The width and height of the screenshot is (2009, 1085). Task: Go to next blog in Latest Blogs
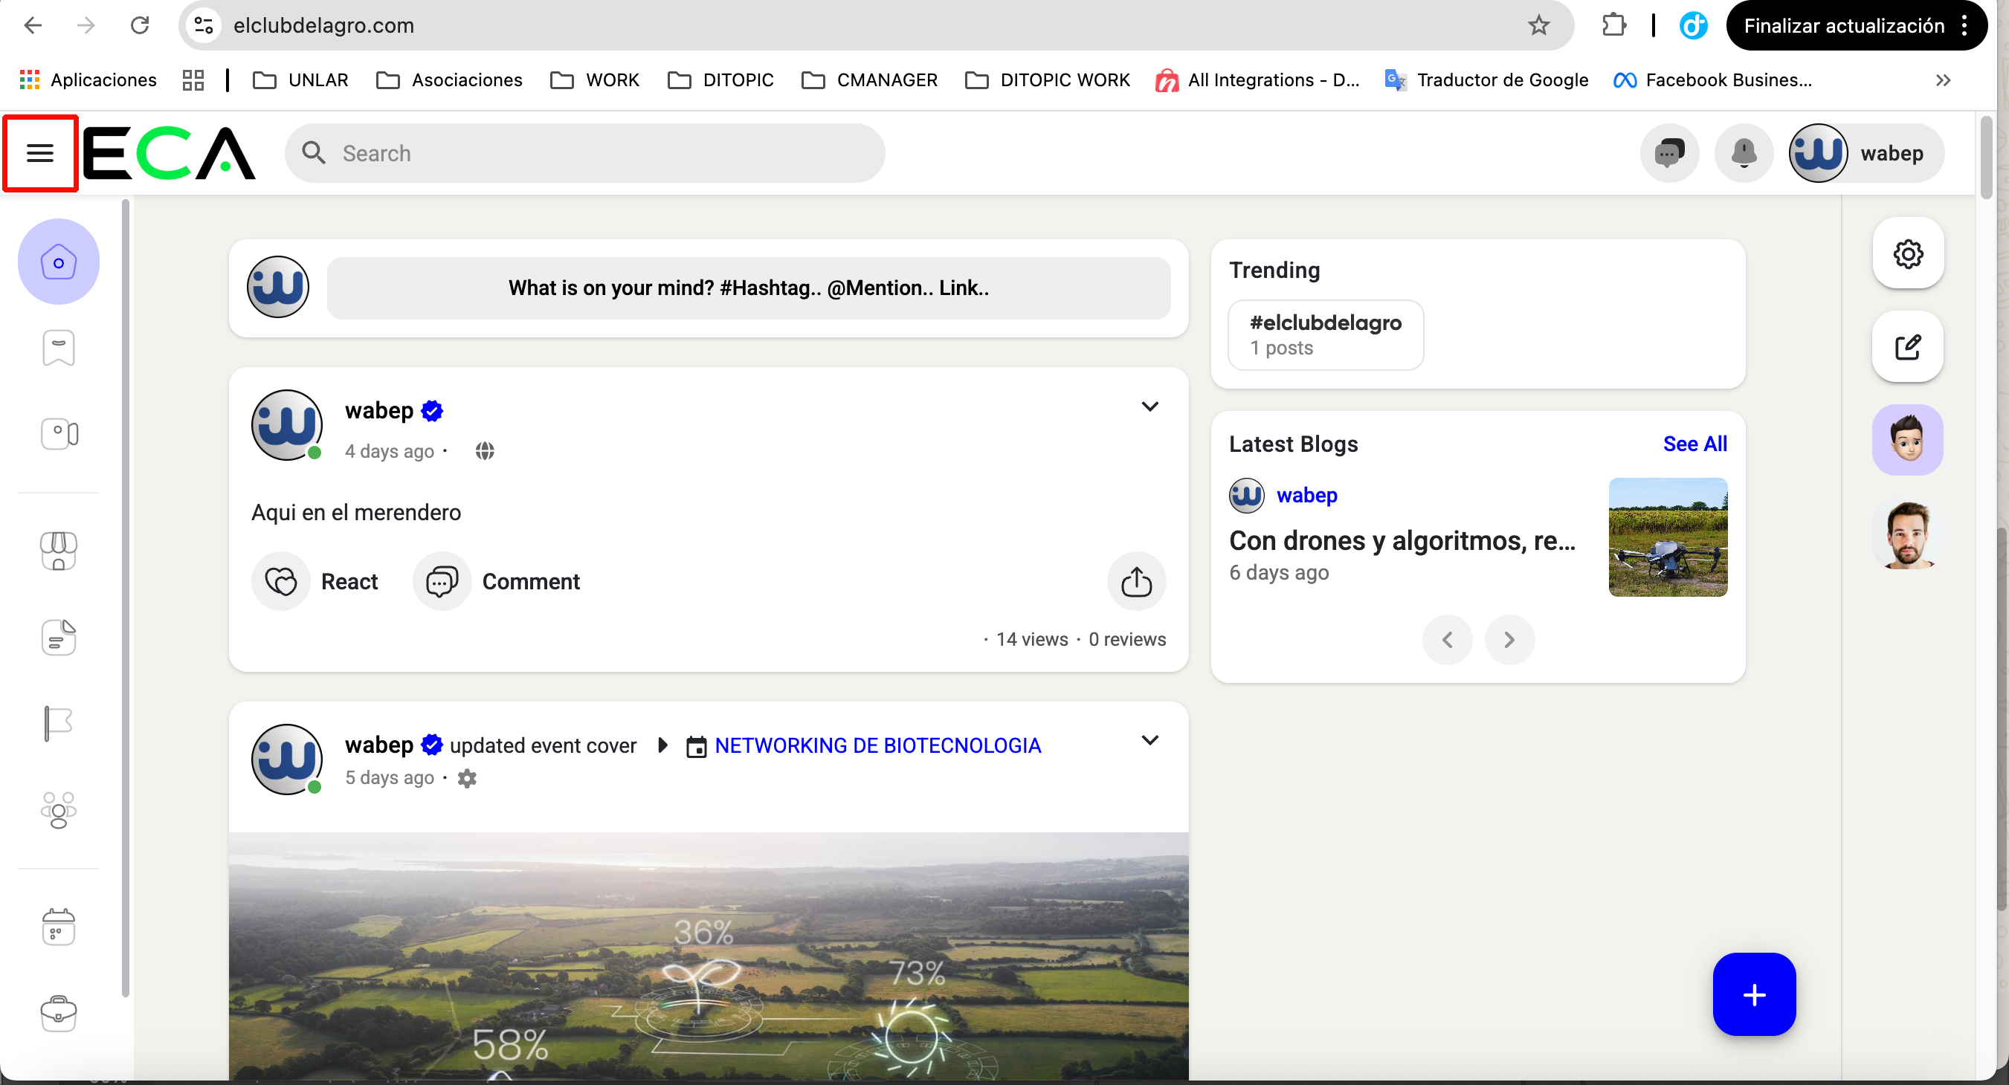1509,640
